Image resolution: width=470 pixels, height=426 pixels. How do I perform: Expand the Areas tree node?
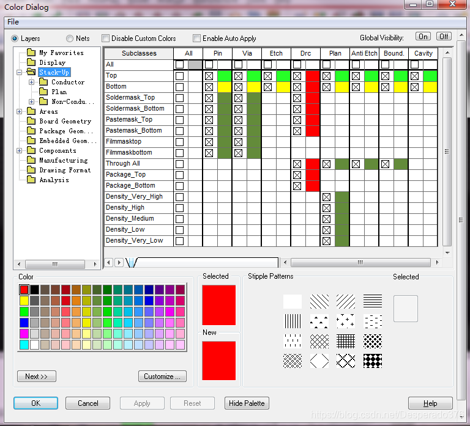click(x=20, y=112)
